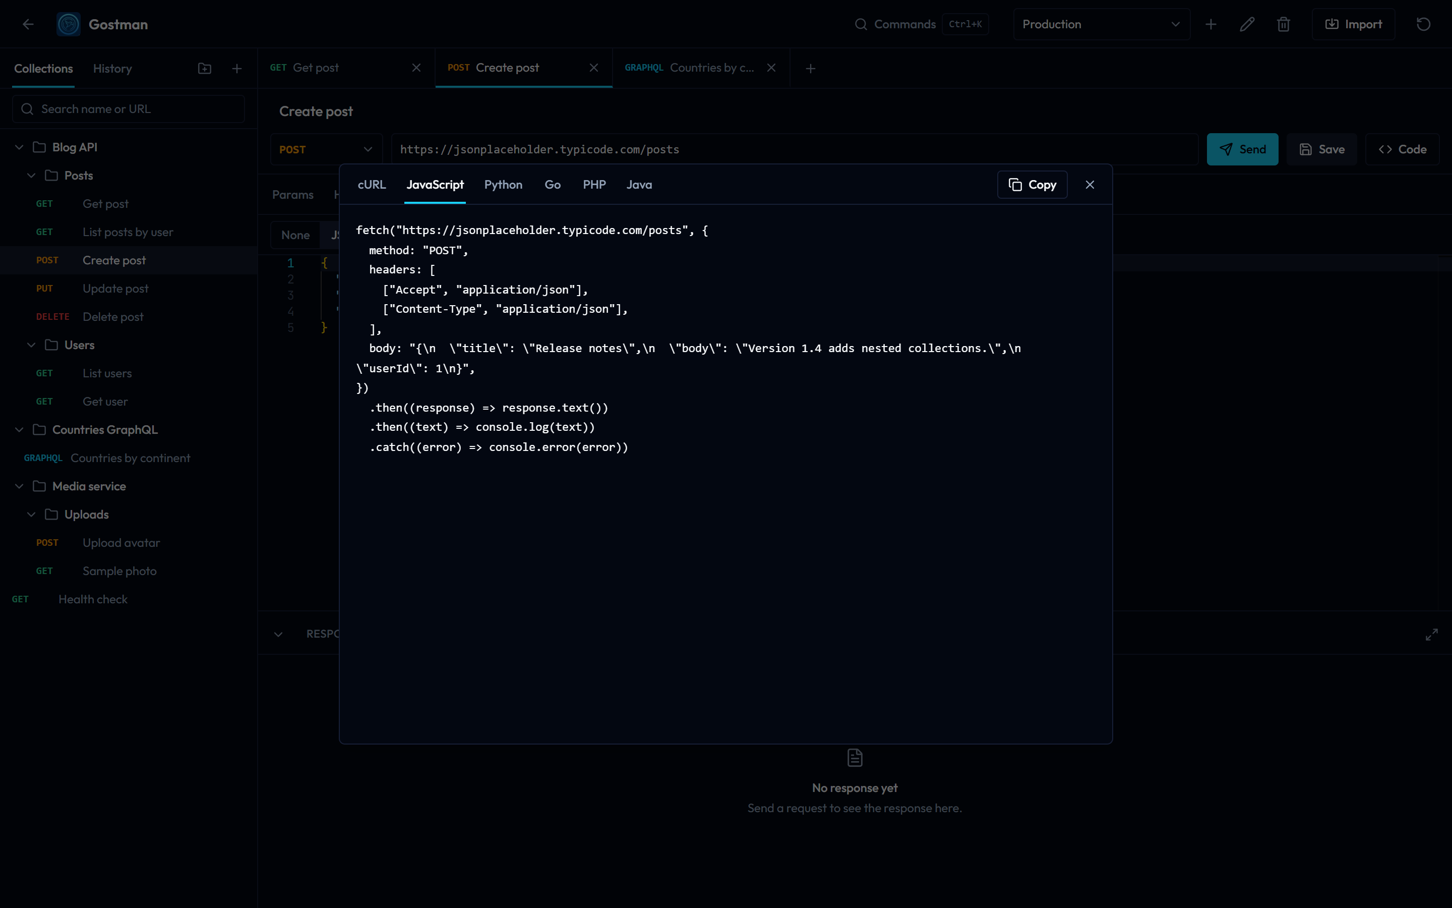Close the code snippet dialog
This screenshot has height=908, width=1452.
click(1090, 184)
